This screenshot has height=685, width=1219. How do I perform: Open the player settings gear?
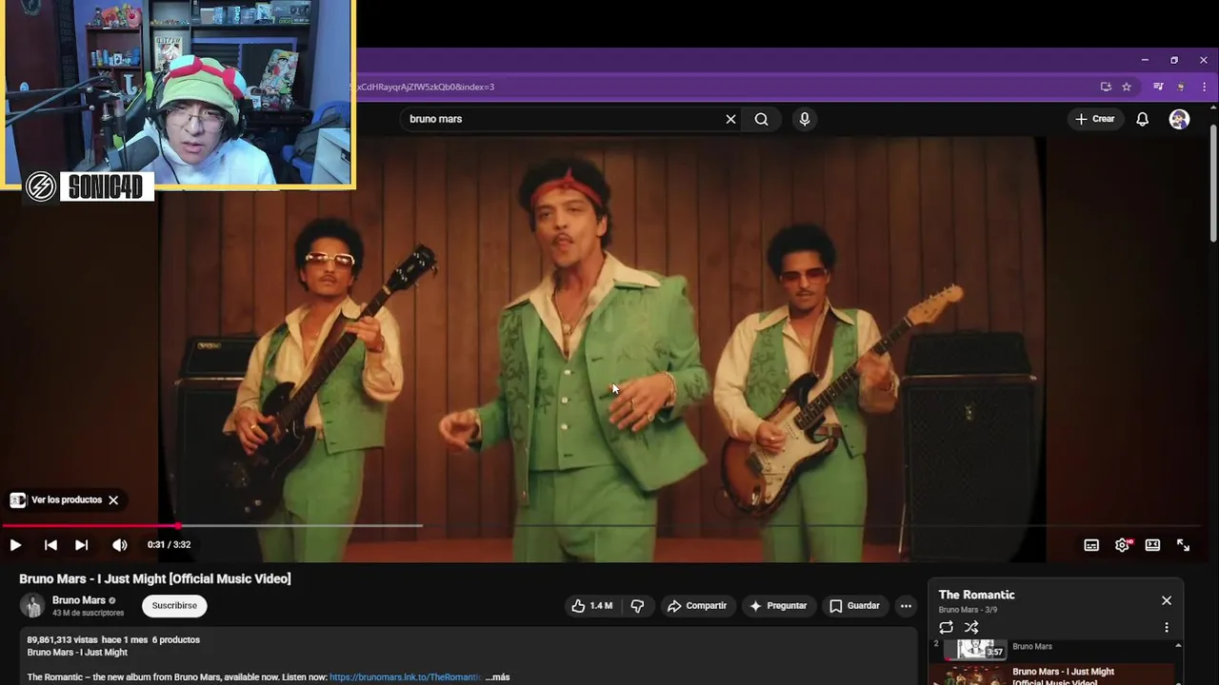tap(1122, 545)
